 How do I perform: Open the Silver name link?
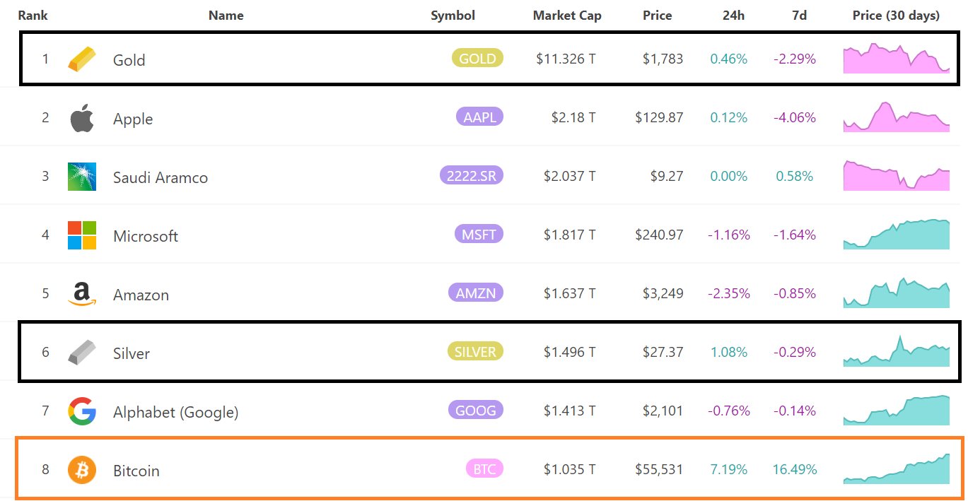click(132, 353)
